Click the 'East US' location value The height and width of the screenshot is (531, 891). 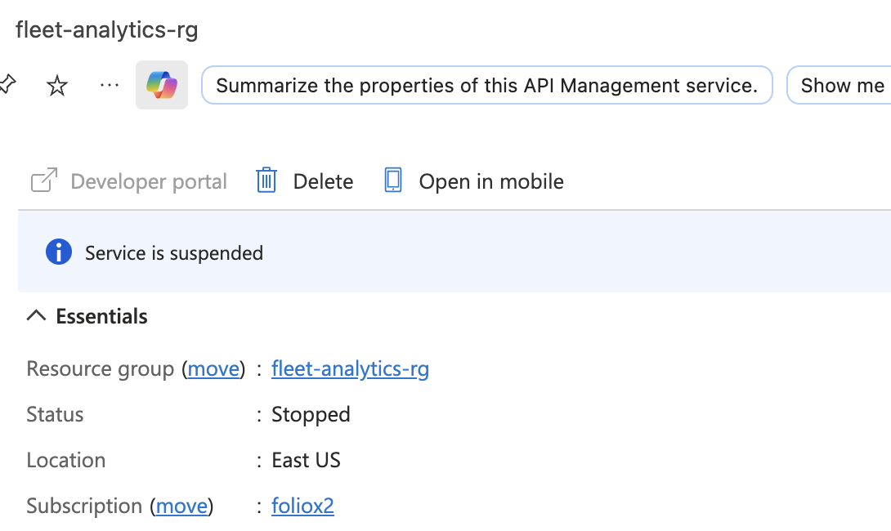coord(306,460)
